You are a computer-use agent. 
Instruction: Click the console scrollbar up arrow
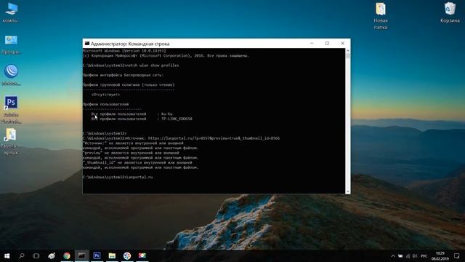(x=347, y=51)
